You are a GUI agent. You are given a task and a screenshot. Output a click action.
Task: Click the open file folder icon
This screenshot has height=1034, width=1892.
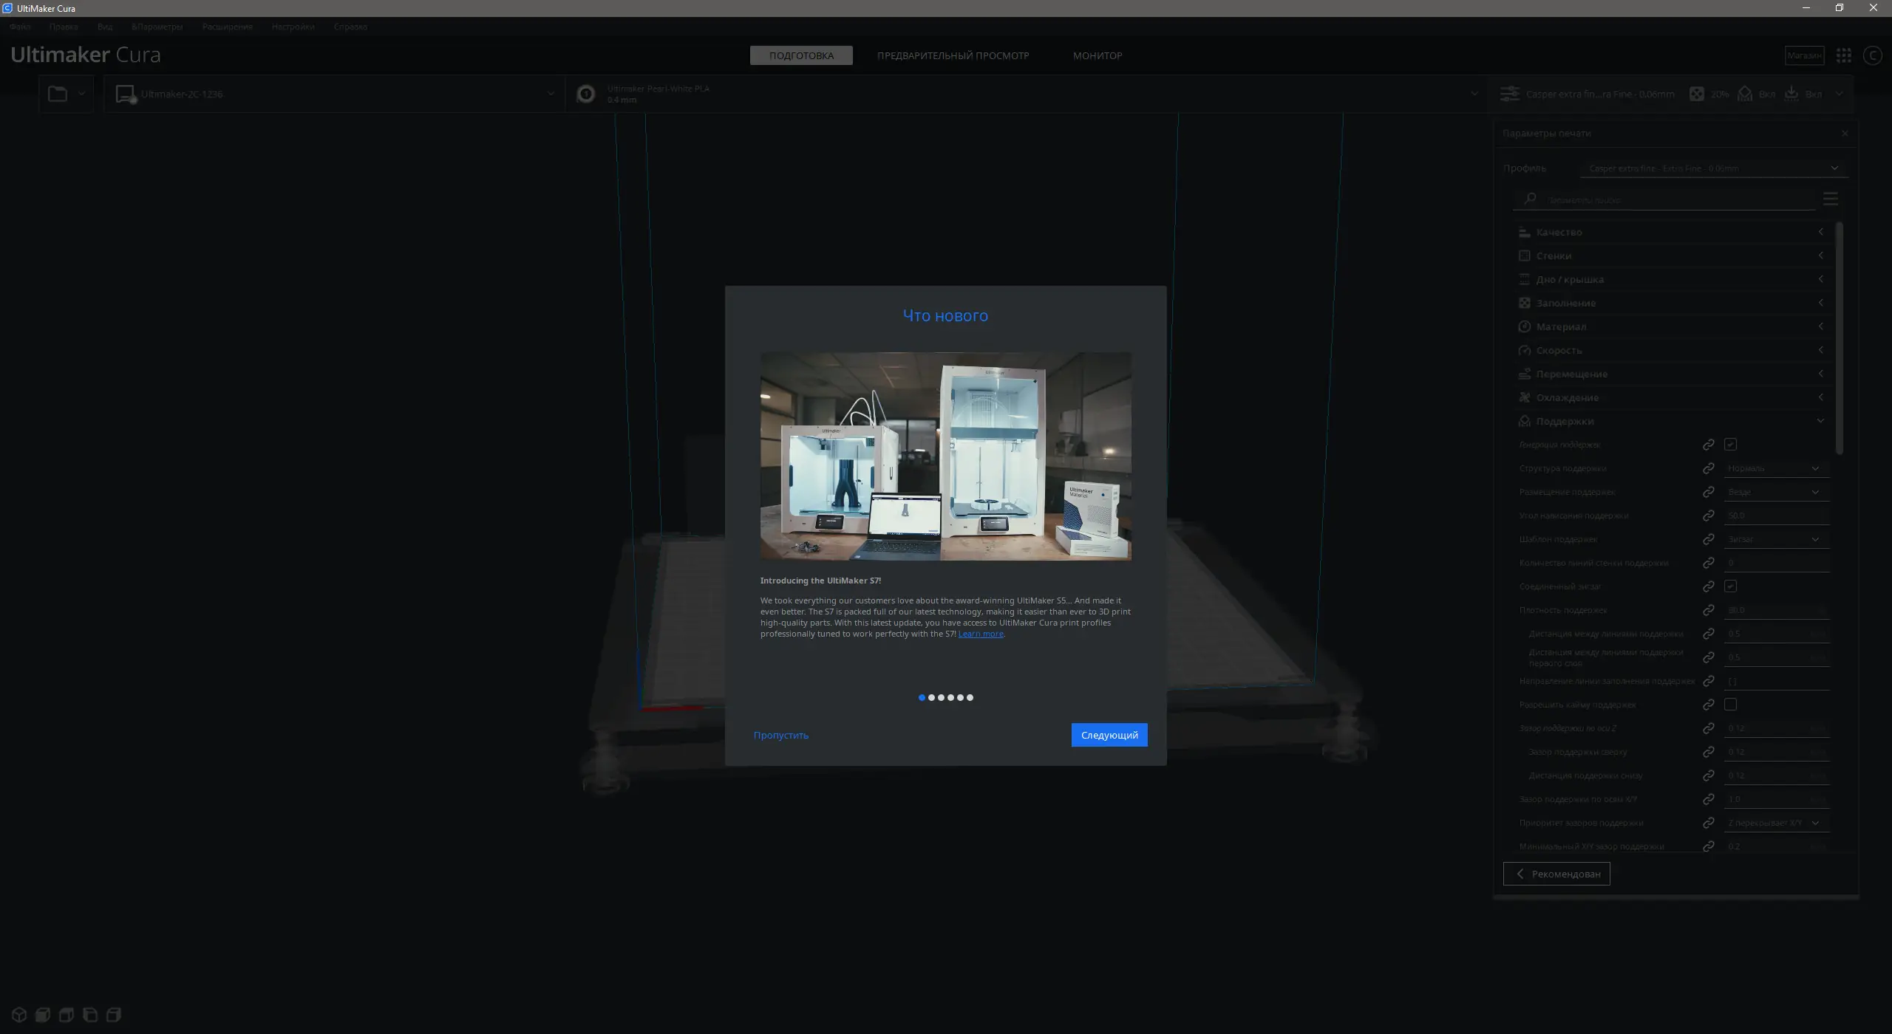58,94
